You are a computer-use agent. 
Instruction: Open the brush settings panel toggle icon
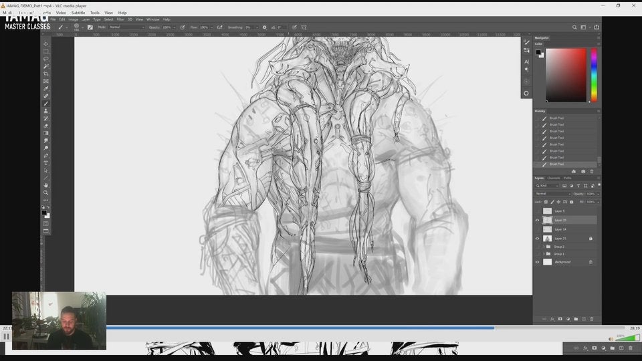[x=90, y=27]
